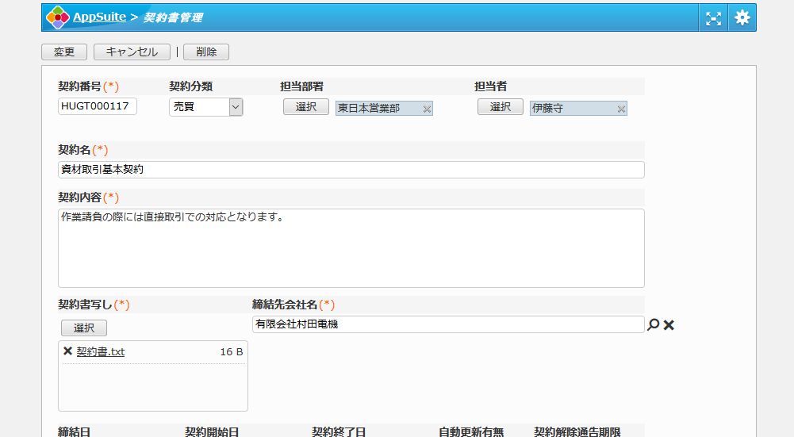794x437 pixels.
Task: Open the AppSuite breadcrumb link
Action: pyautogui.click(x=99, y=17)
